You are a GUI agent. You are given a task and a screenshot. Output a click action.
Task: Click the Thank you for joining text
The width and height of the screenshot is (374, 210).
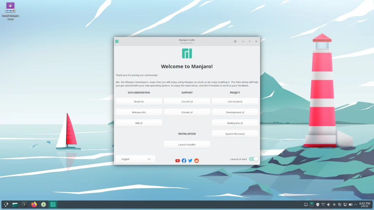[137, 75]
